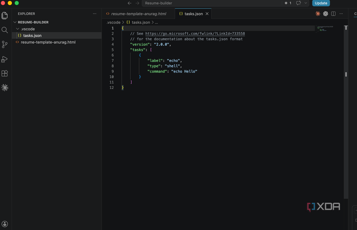Open the go.microsoft.com fwlink URL

[195, 34]
